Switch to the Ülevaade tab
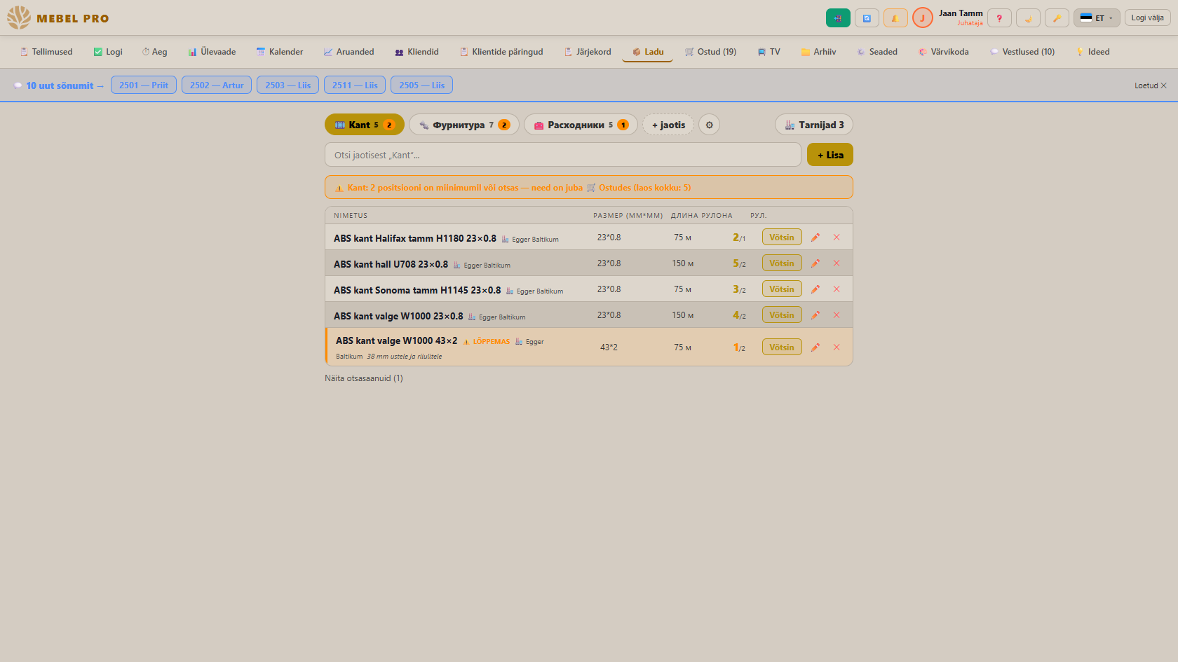This screenshot has width=1178, height=662. (x=212, y=52)
